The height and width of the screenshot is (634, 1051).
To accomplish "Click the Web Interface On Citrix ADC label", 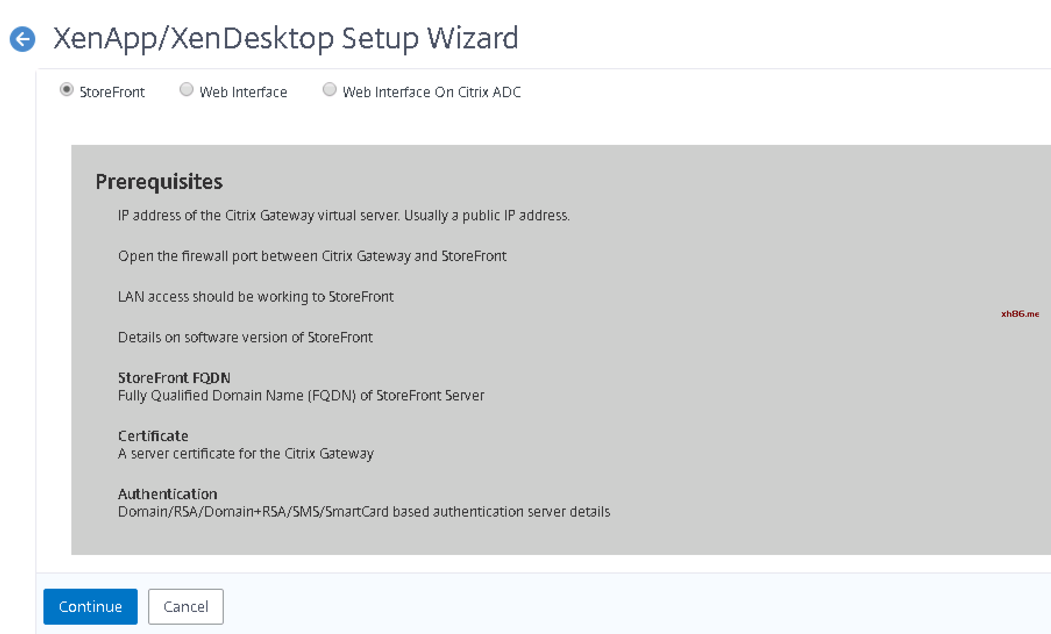I will point(432,92).
